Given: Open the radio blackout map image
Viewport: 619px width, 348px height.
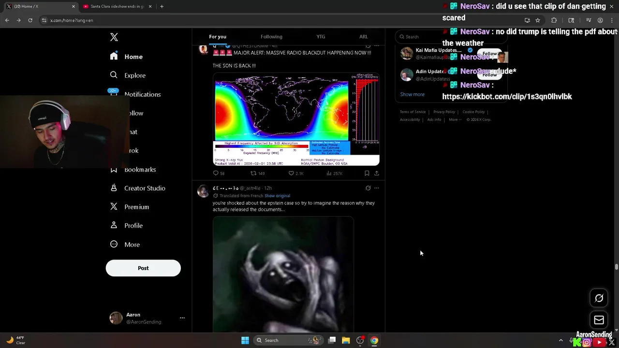Looking at the screenshot, I should click(296, 119).
